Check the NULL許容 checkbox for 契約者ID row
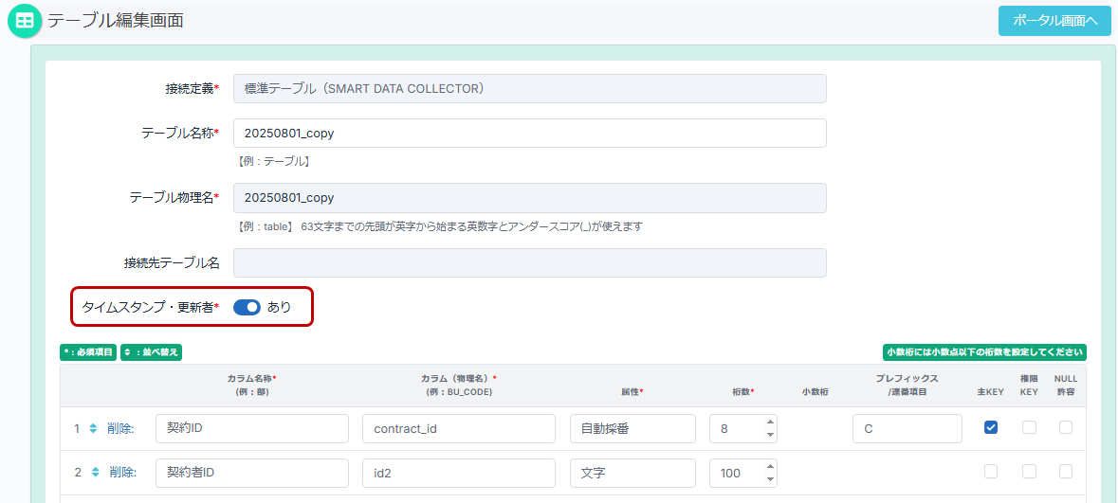 coord(1066,471)
